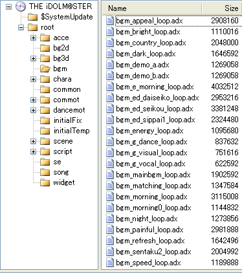Click size value 1189888
Image resolution: width=242 pixels, height=273 pixels.
[225, 263]
